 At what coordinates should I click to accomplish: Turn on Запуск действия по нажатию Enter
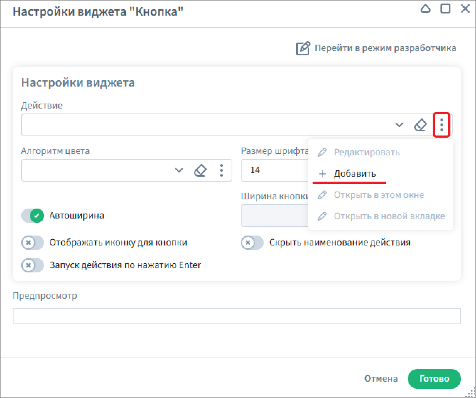33,265
